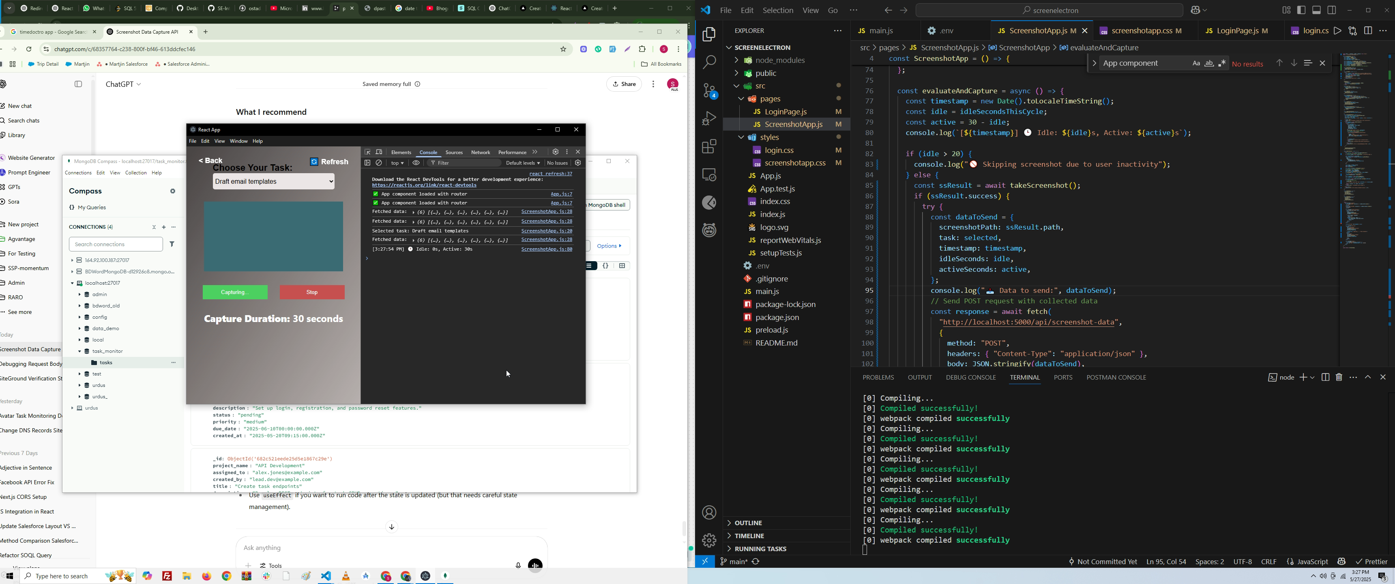
Task: Click the ScreenshotApp.js:80 source link
Action: 546,250
